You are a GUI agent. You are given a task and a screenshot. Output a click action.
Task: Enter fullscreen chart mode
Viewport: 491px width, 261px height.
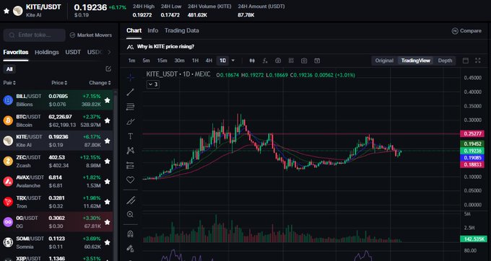(x=478, y=61)
